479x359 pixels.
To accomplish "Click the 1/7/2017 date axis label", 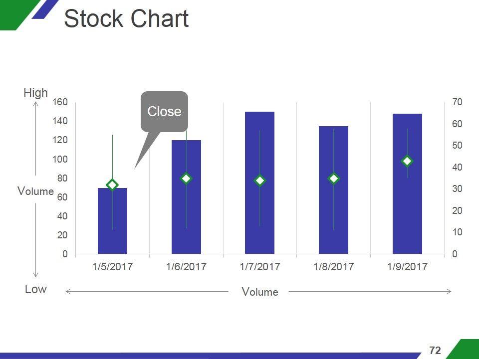I will point(260,267).
